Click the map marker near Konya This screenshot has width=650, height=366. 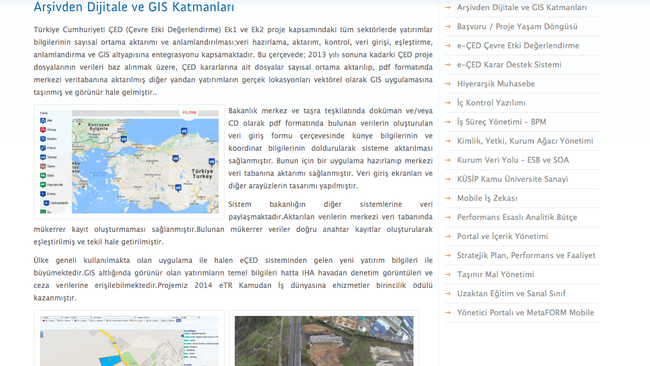pos(179,188)
